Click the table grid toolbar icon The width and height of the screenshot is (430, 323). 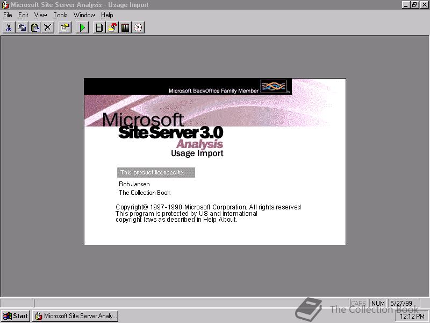tap(125, 27)
